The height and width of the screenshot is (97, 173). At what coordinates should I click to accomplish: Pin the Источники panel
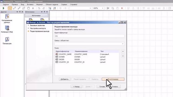click(x=44, y=12)
